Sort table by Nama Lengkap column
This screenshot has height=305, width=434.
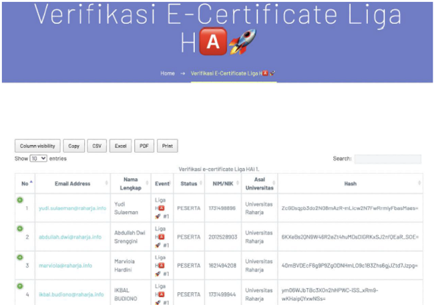click(x=130, y=183)
